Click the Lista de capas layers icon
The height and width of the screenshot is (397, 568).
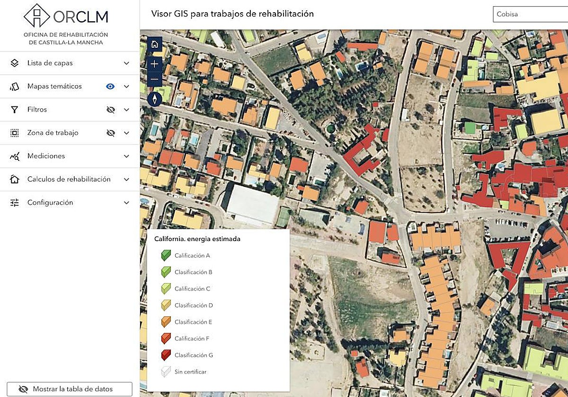[15, 63]
